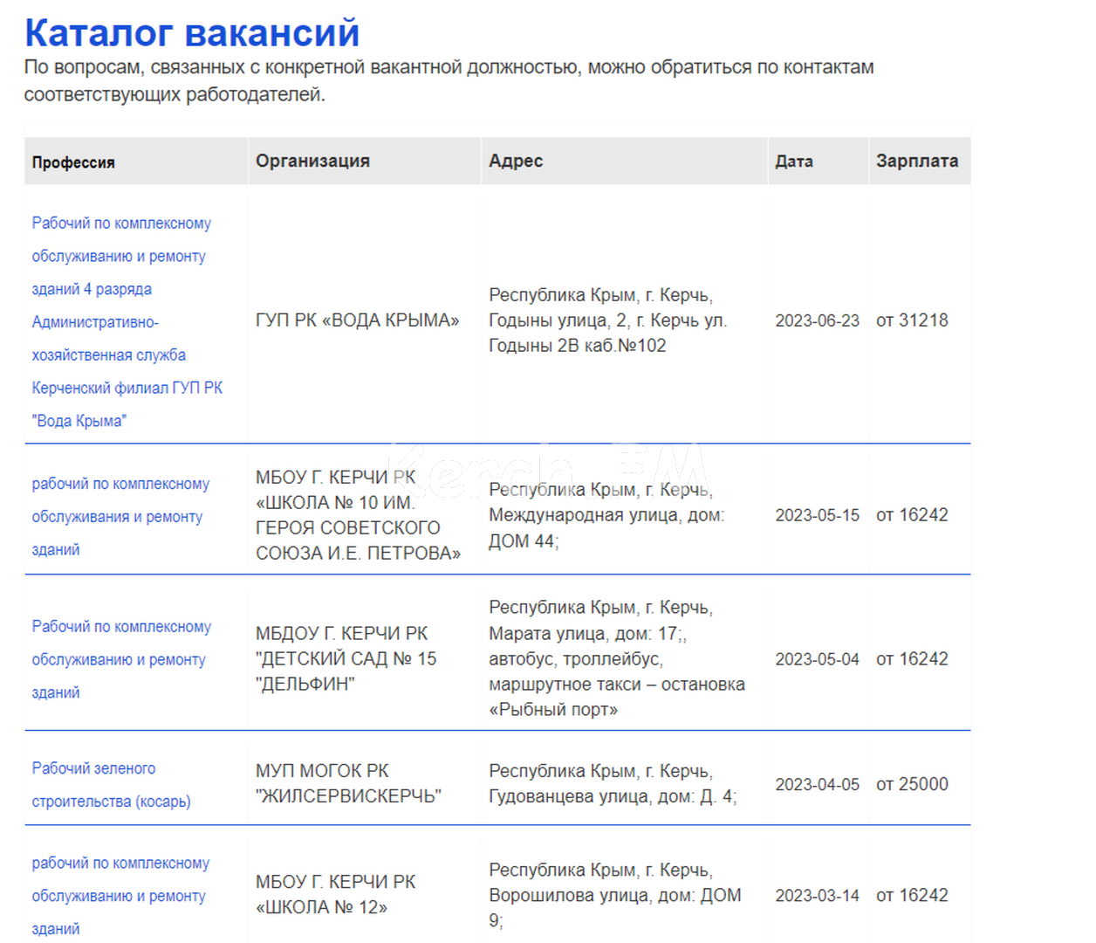Click the Марата улица address cell
This screenshot has width=1096, height=943.
point(617,658)
